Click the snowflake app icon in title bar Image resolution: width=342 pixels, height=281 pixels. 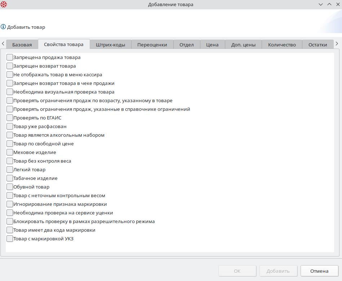coord(4,4)
